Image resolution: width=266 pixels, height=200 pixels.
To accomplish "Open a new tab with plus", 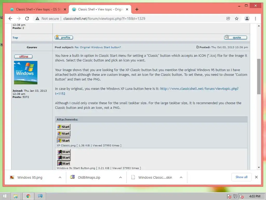I will point(137,9).
